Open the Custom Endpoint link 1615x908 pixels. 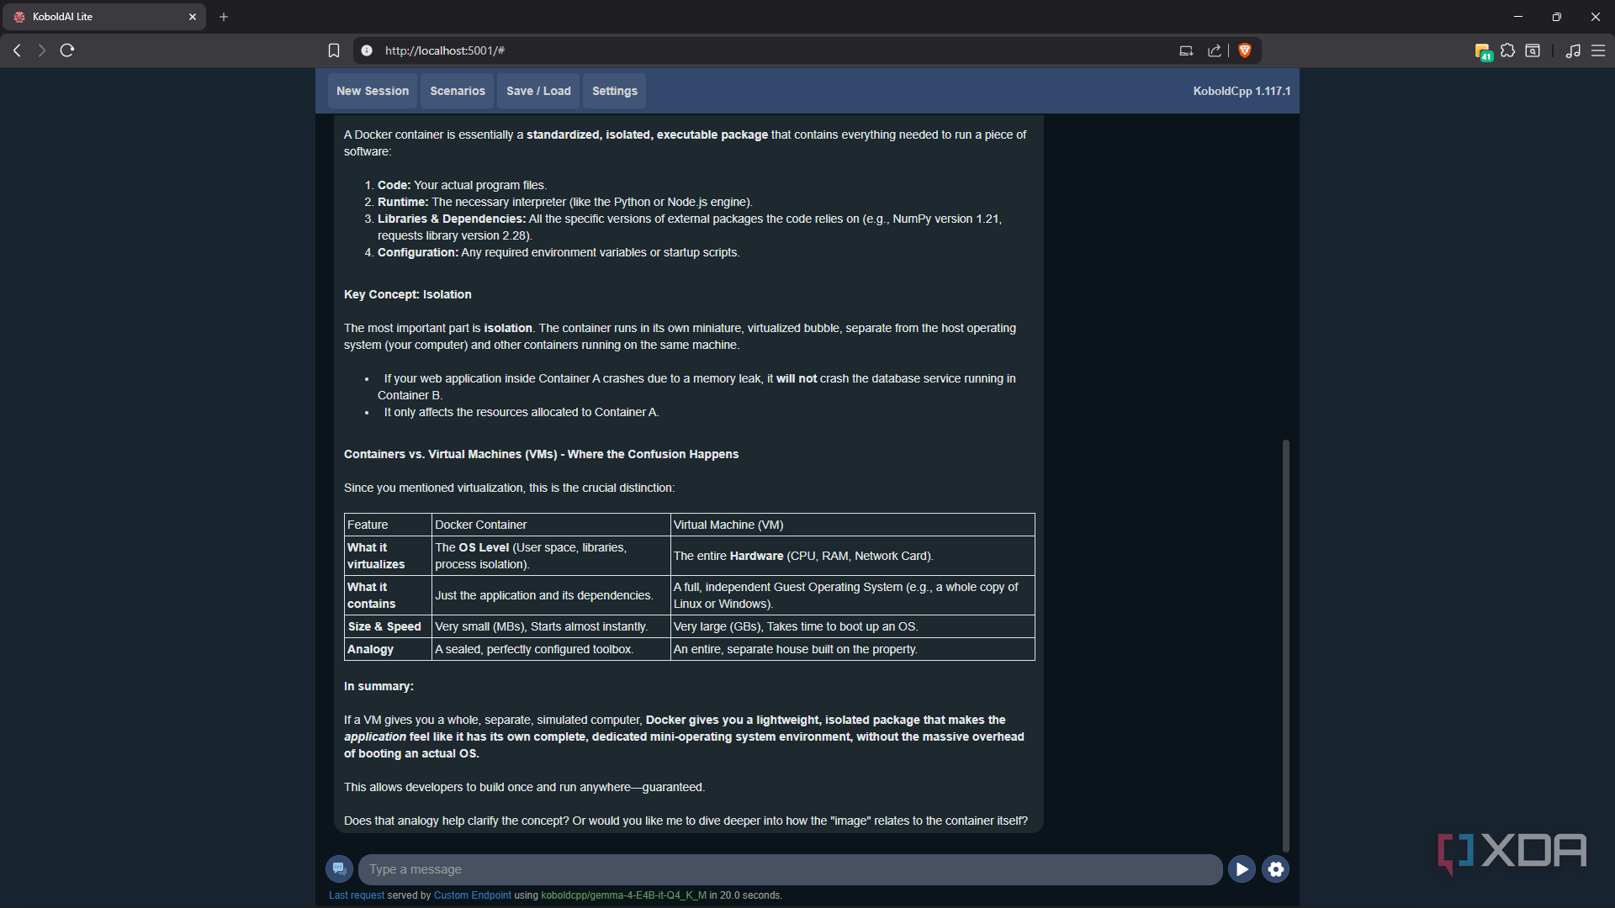coord(473,895)
